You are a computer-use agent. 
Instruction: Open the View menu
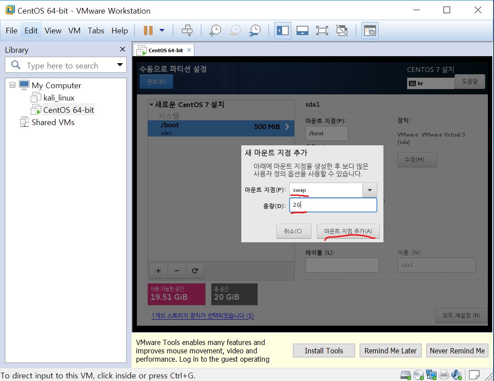(x=53, y=31)
